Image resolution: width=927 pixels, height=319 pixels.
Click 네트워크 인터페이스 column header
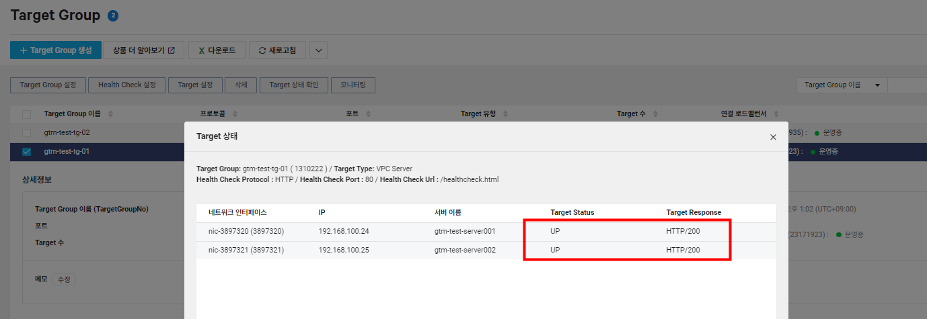pos(237,212)
